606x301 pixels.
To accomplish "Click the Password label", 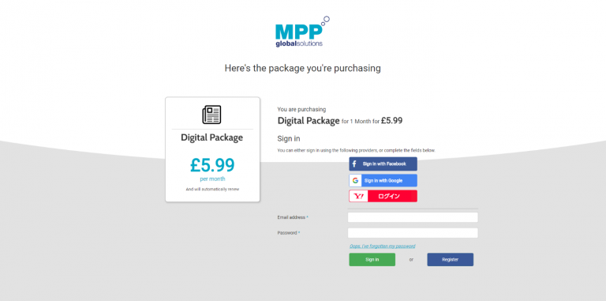I will click(x=288, y=233).
